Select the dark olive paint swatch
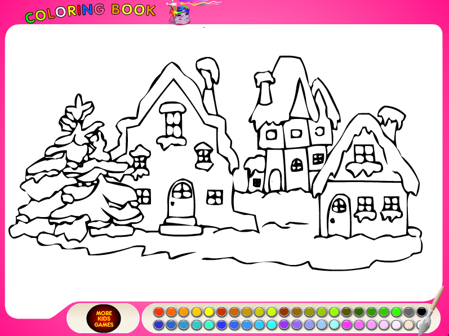Viewport: 449px width, 336px height. coord(346,311)
